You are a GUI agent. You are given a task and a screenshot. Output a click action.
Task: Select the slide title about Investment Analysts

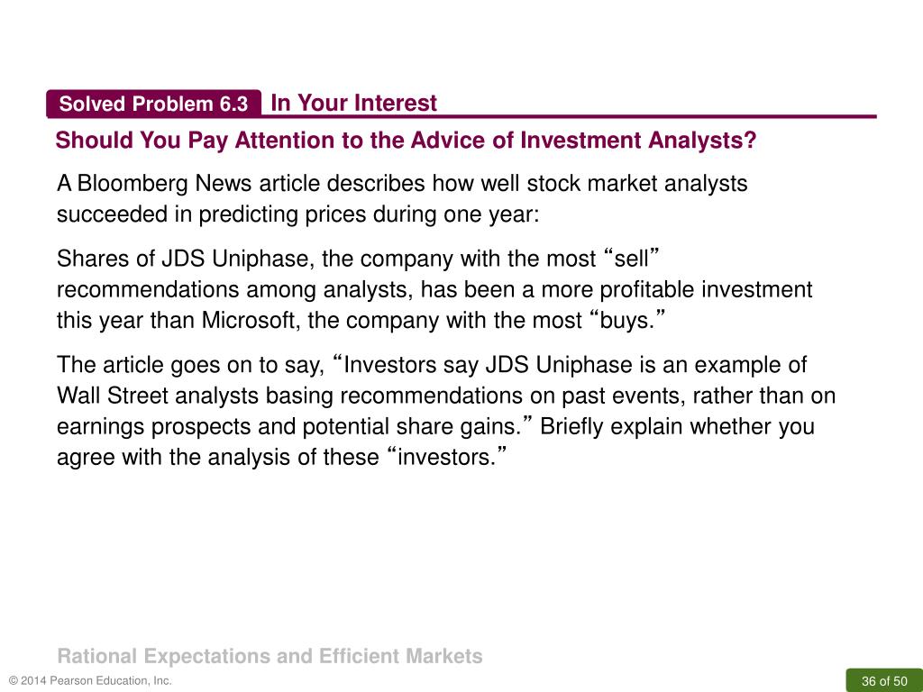(x=406, y=141)
